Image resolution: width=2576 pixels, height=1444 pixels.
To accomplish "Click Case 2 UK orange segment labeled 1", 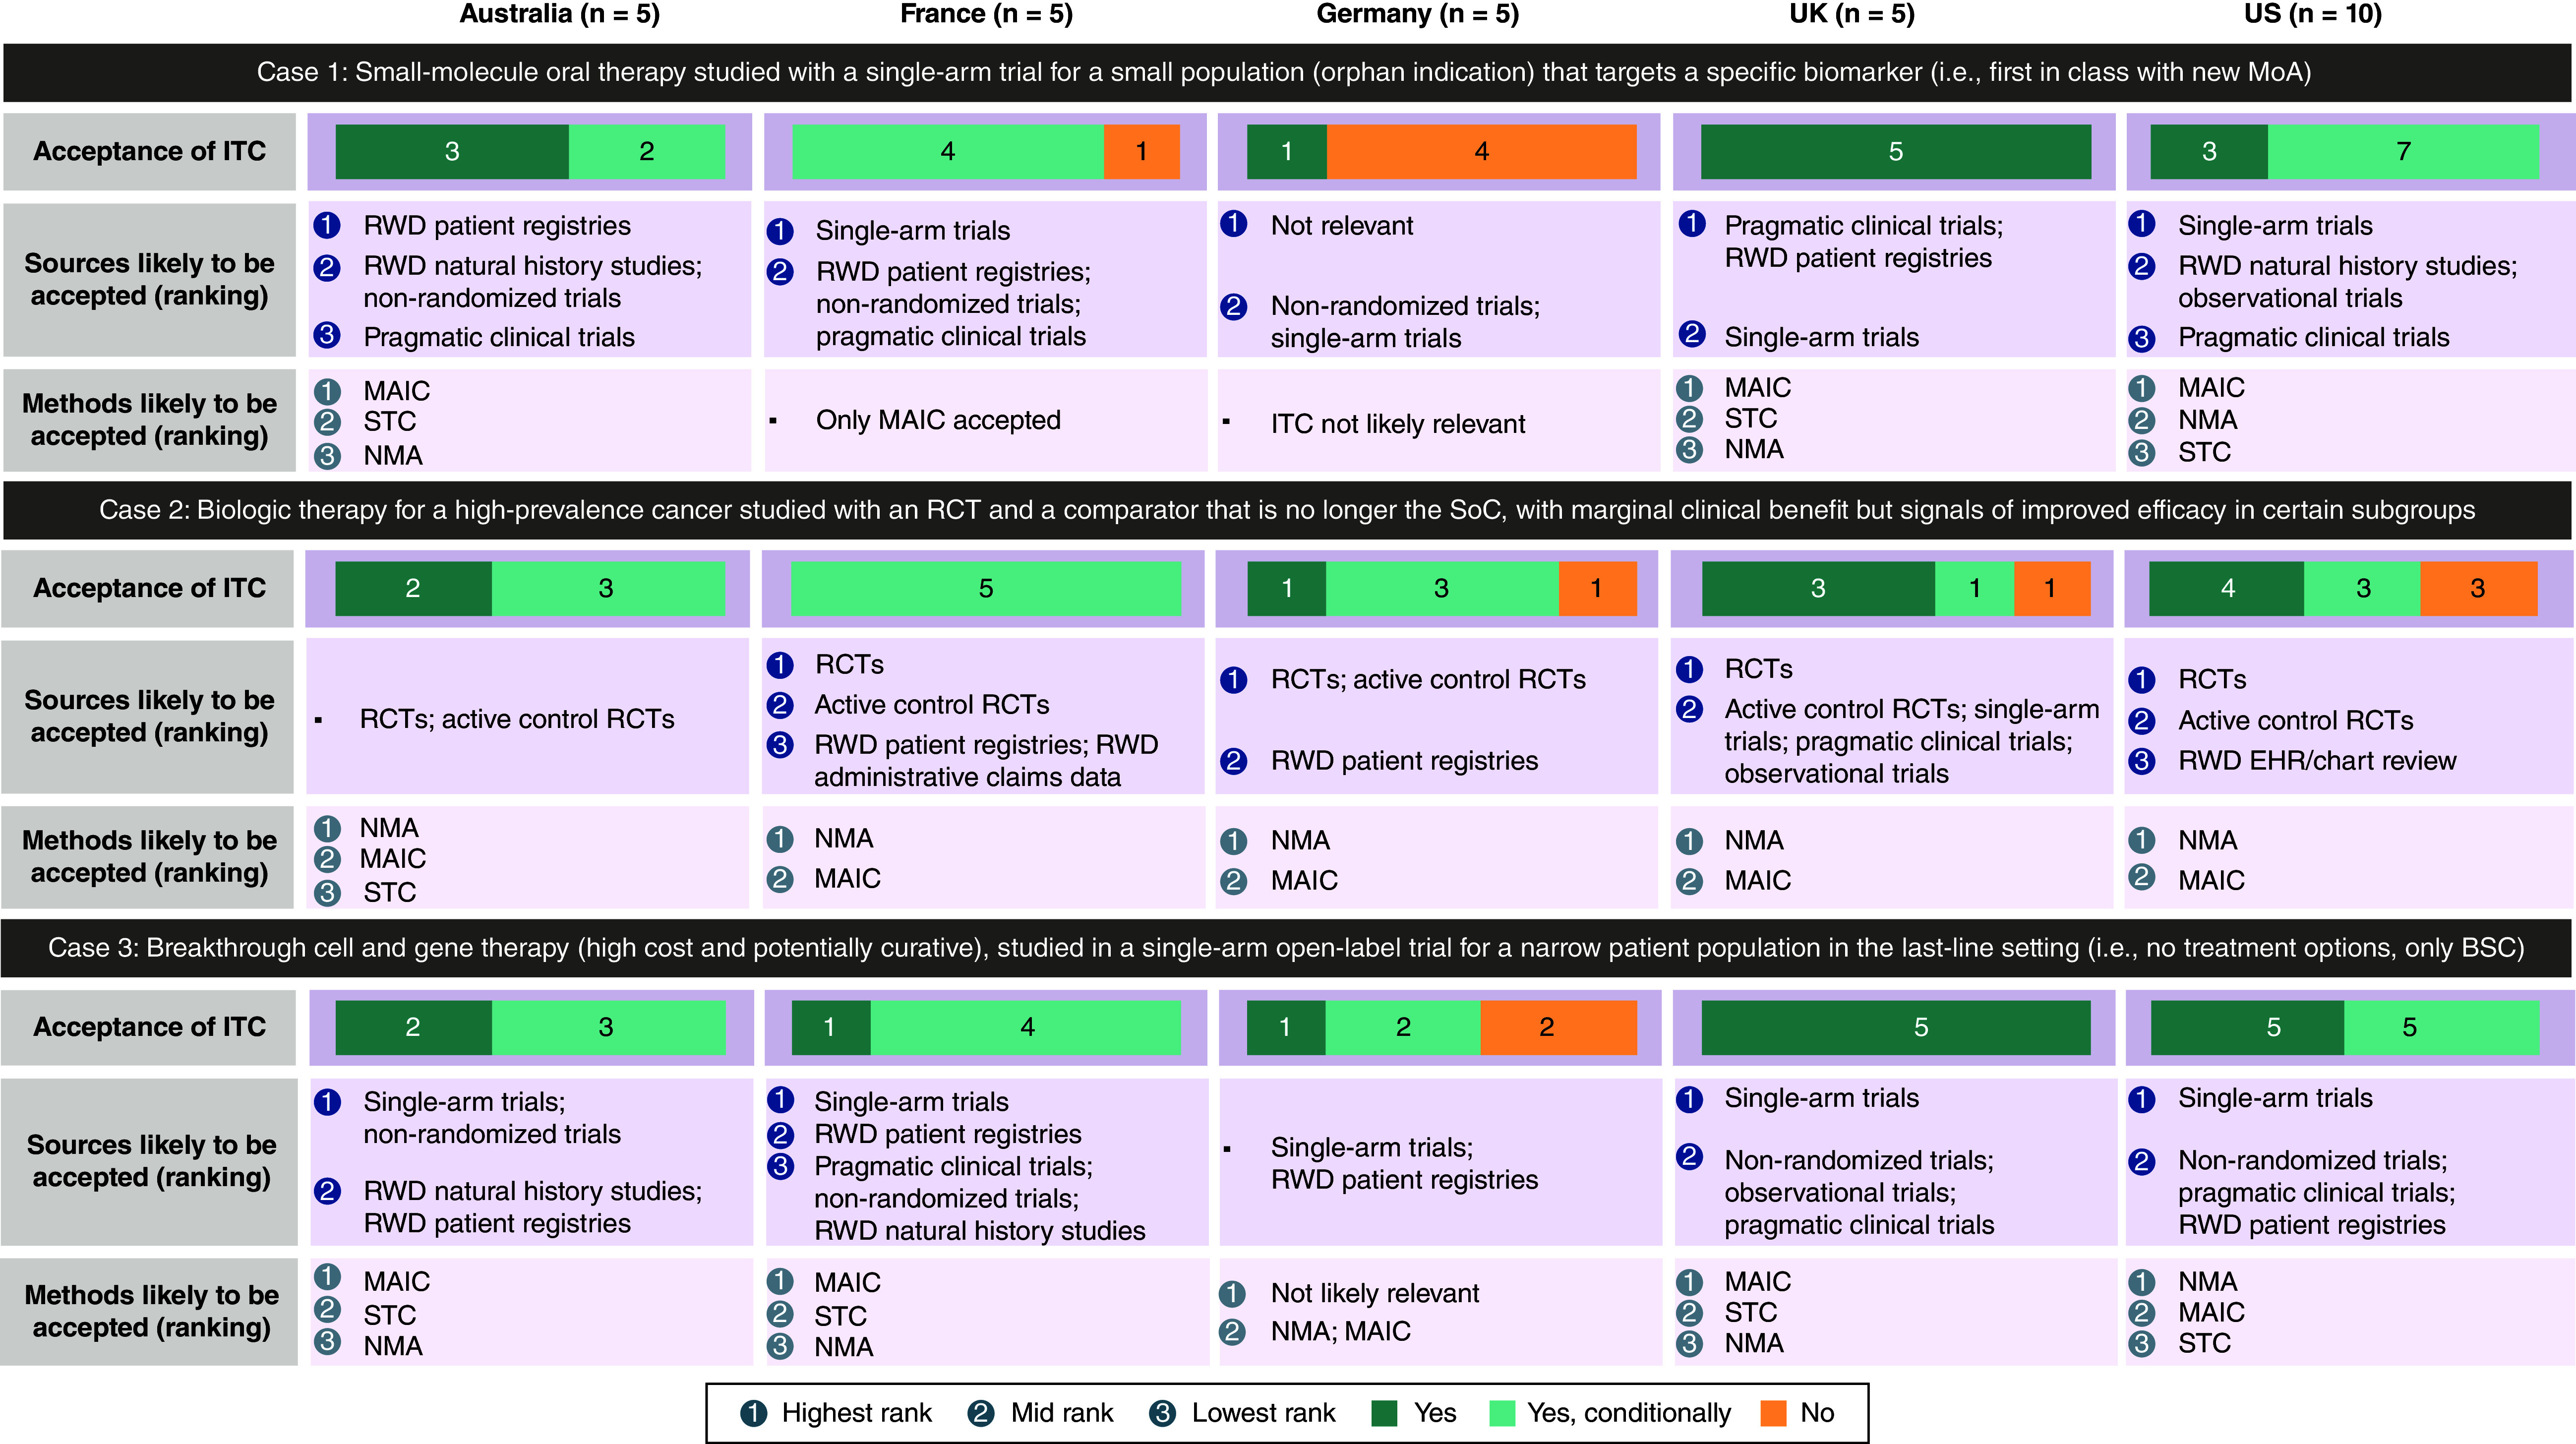I will tap(2052, 589).
